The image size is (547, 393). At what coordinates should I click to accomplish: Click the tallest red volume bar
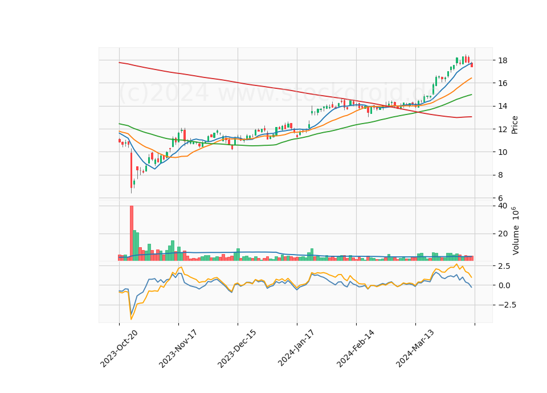[x=132, y=233]
